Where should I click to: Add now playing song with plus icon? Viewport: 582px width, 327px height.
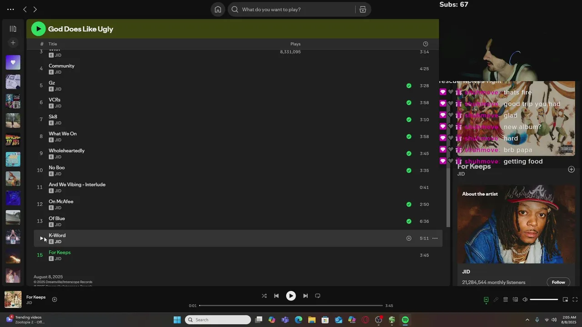(54, 299)
